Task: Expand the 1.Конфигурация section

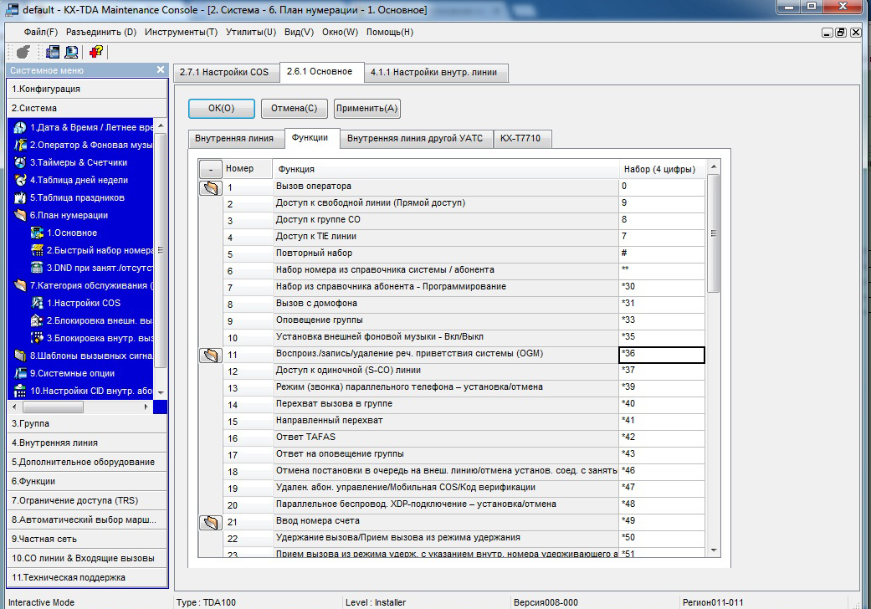Action: point(88,89)
